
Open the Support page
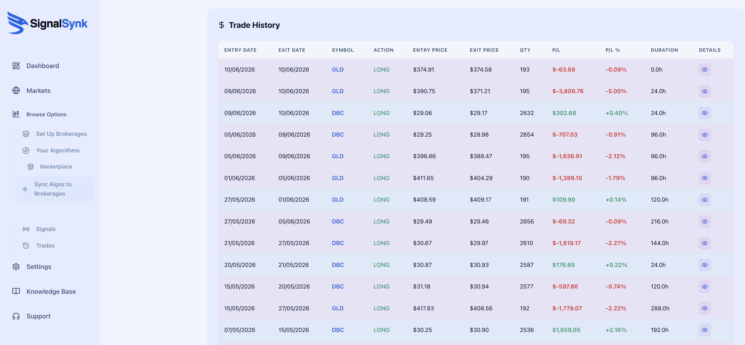coord(38,316)
